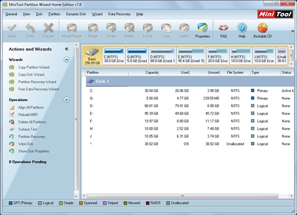
Task: Click the Show Disk Properties icon
Action: [12, 151]
